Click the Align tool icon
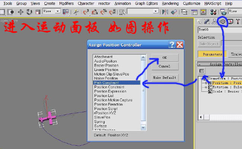The height and width of the screenshot is (149, 242). 174,12
